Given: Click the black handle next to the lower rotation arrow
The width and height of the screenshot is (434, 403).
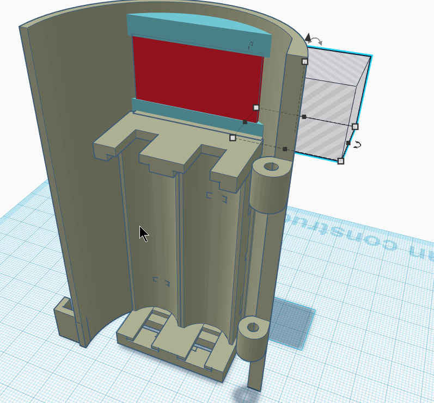Looking at the screenshot, I should tap(348, 143).
